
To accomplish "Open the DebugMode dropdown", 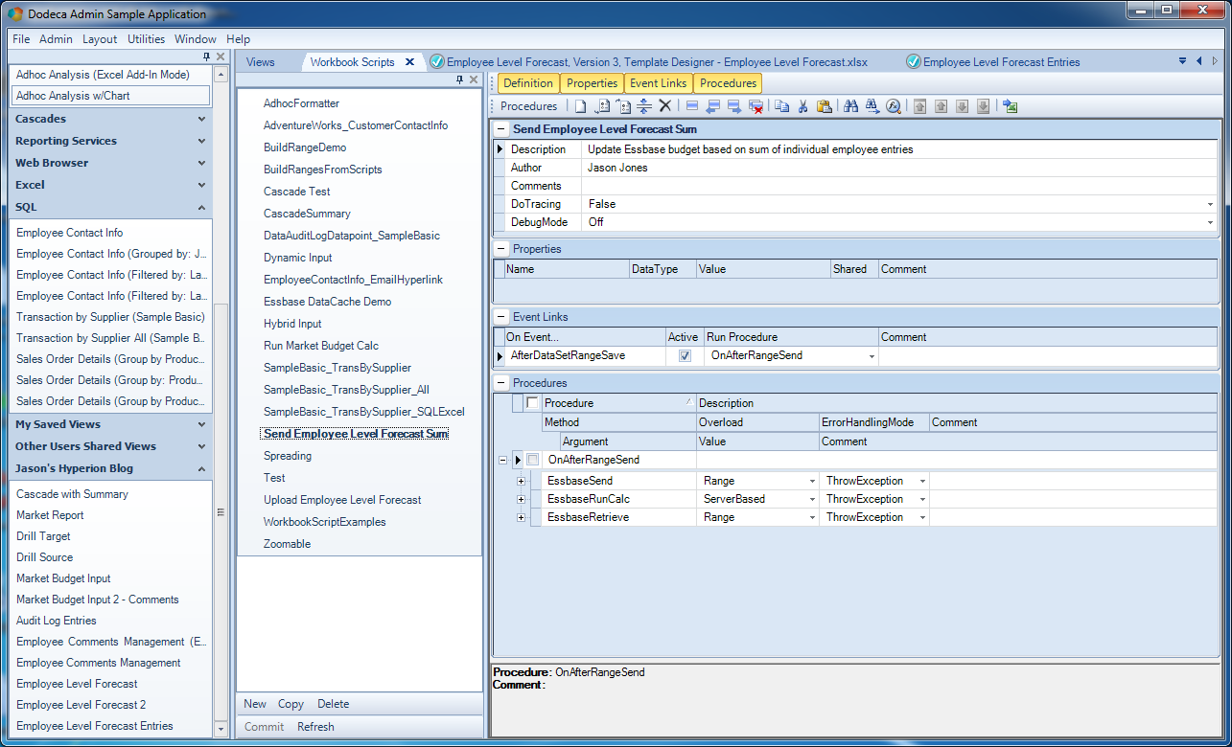I will (1210, 222).
